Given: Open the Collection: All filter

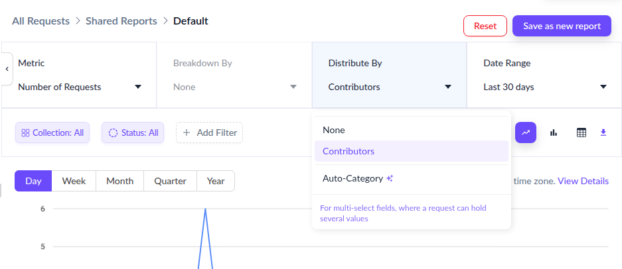Looking at the screenshot, I should pyautogui.click(x=52, y=133).
